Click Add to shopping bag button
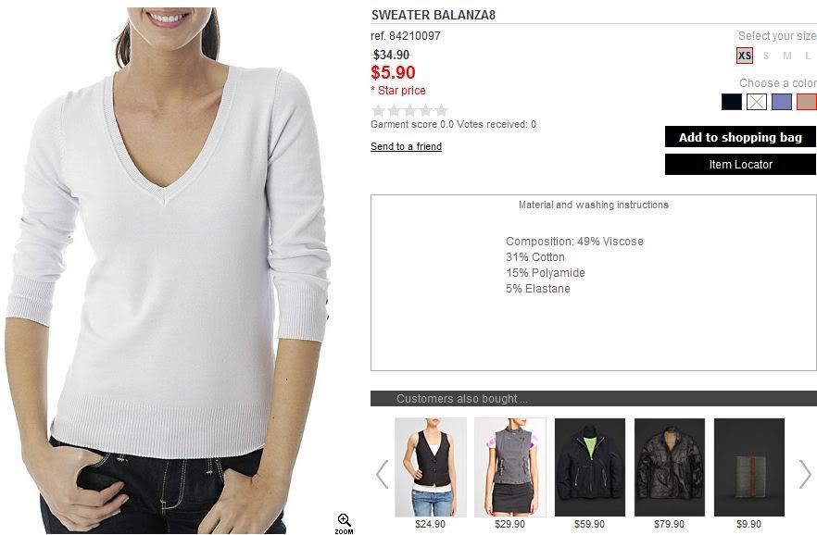 (740, 137)
